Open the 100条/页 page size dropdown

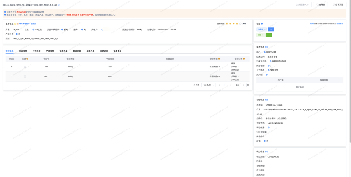point(208,85)
